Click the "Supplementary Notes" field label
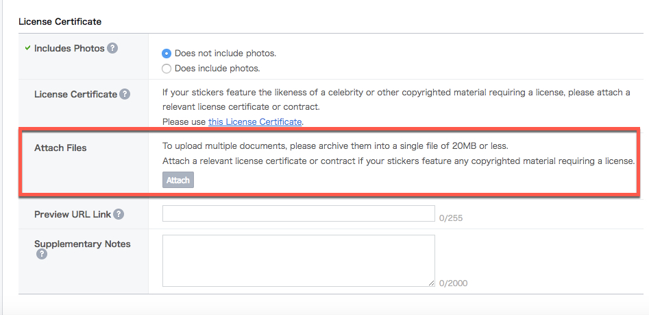 (82, 244)
